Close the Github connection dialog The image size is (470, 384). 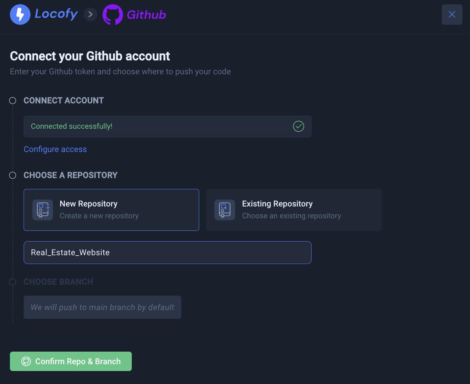pyautogui.click(x=452, y=14)
